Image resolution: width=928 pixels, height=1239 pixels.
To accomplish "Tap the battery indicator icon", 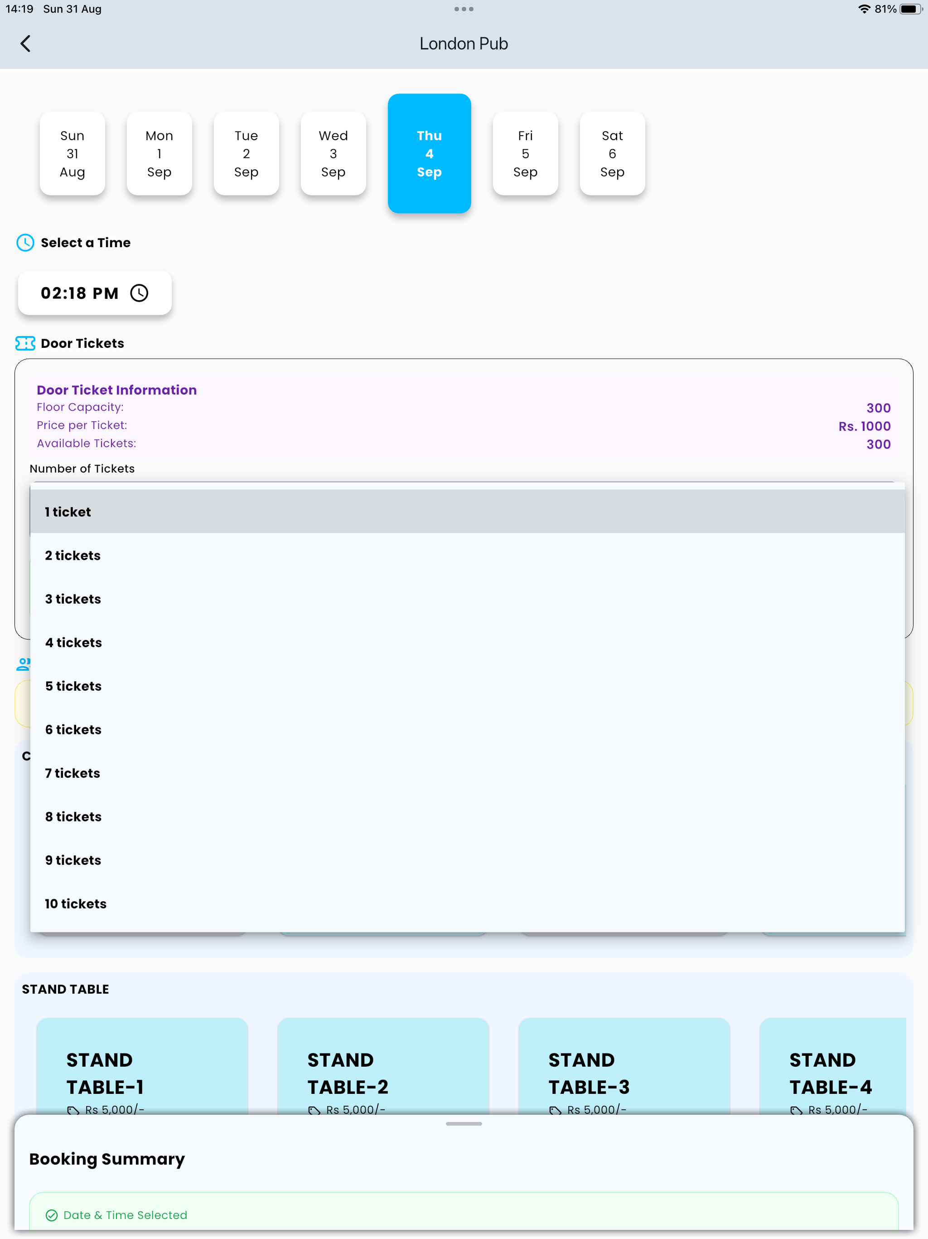I will (x=911, y=9).
